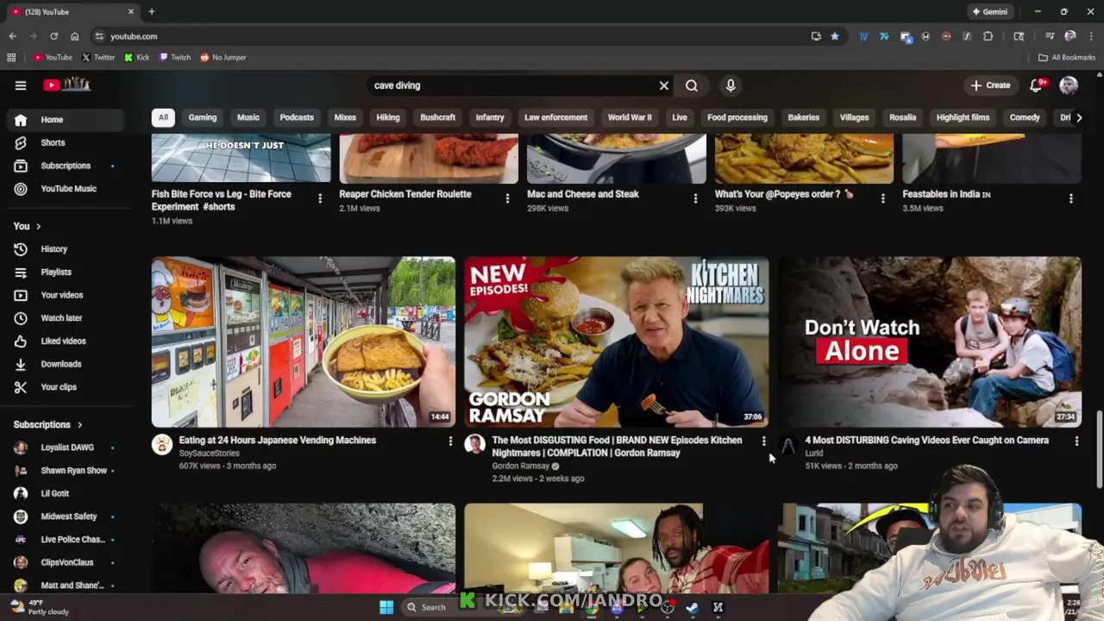Open Shorts from sidebar
The image size is (1104, 621).
pyautogui.click(x=65, y=142)
